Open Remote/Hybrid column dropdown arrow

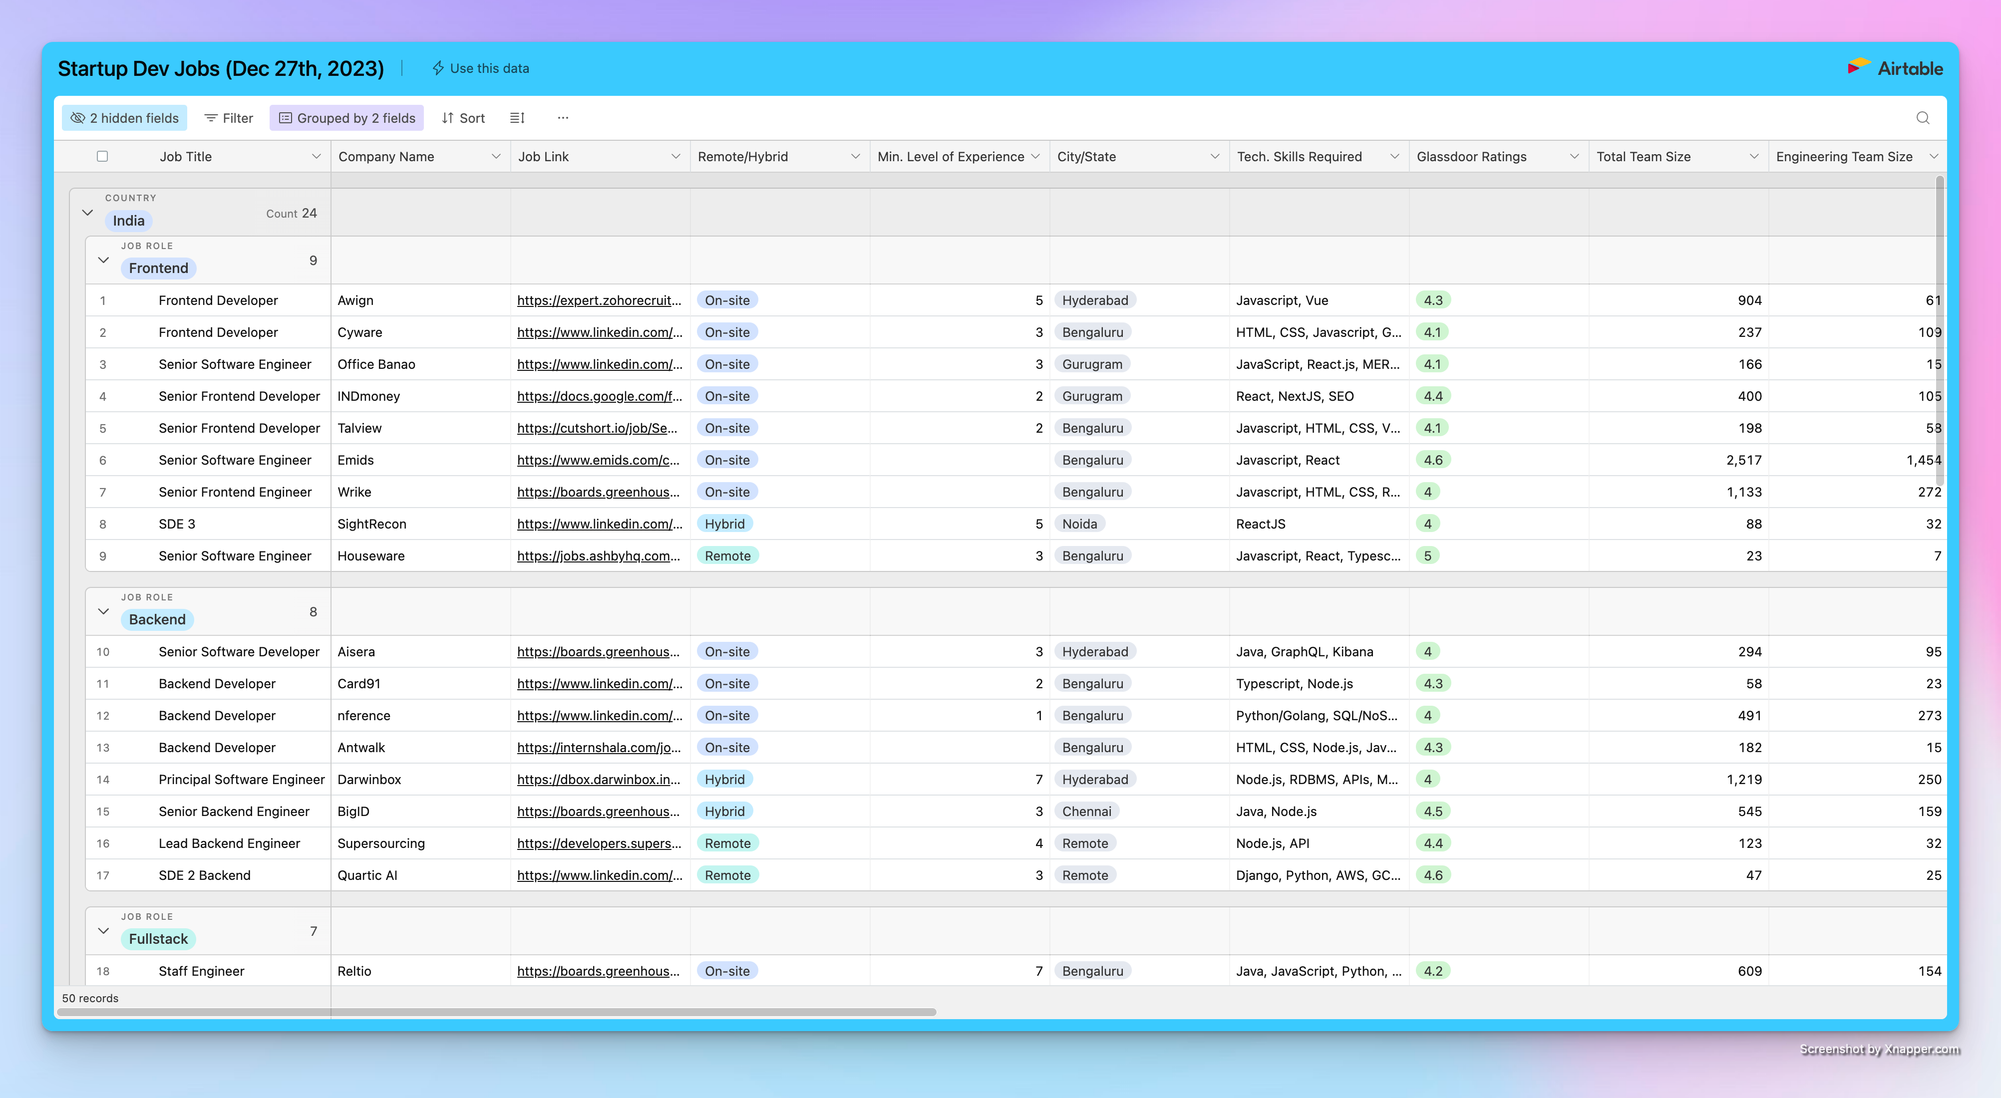point(855,156)
